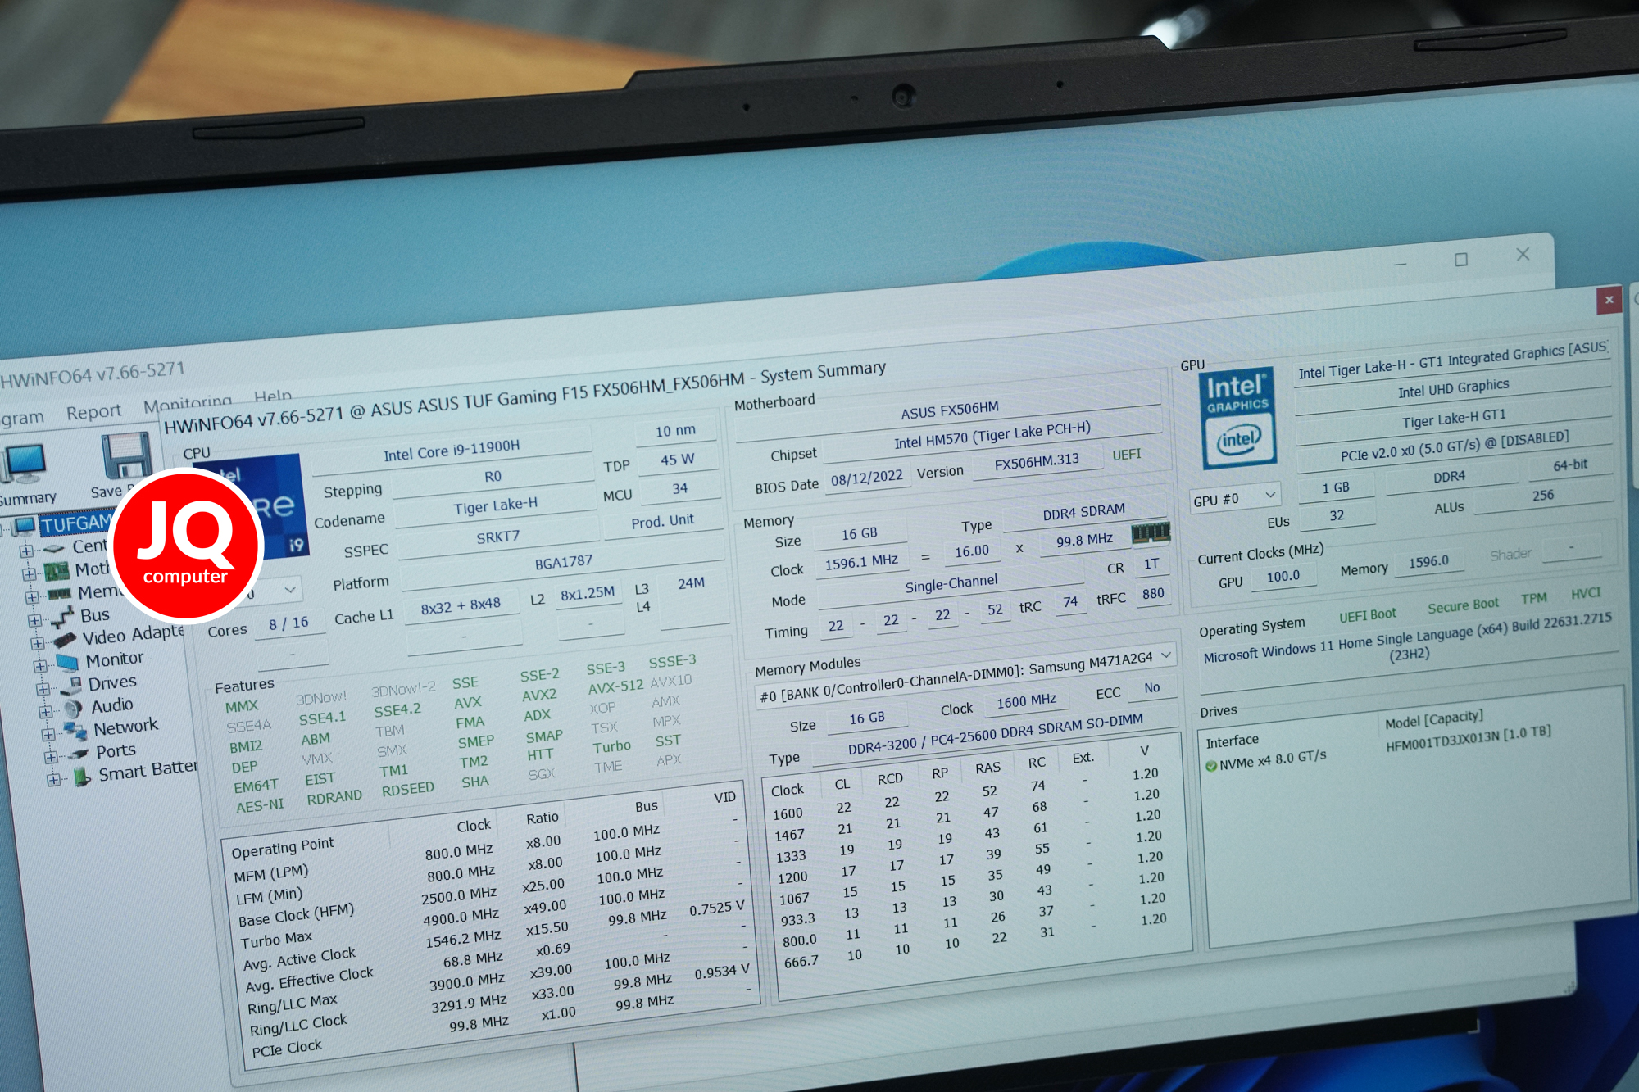The height and width of the screenshot is (1092, 1639).
Task: Click the drive model HFM001TD3JX013N entry
Action: click(x=1468, y=739)
